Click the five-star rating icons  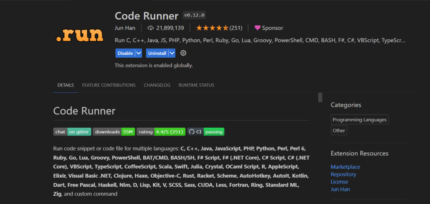tap(212, 28)
